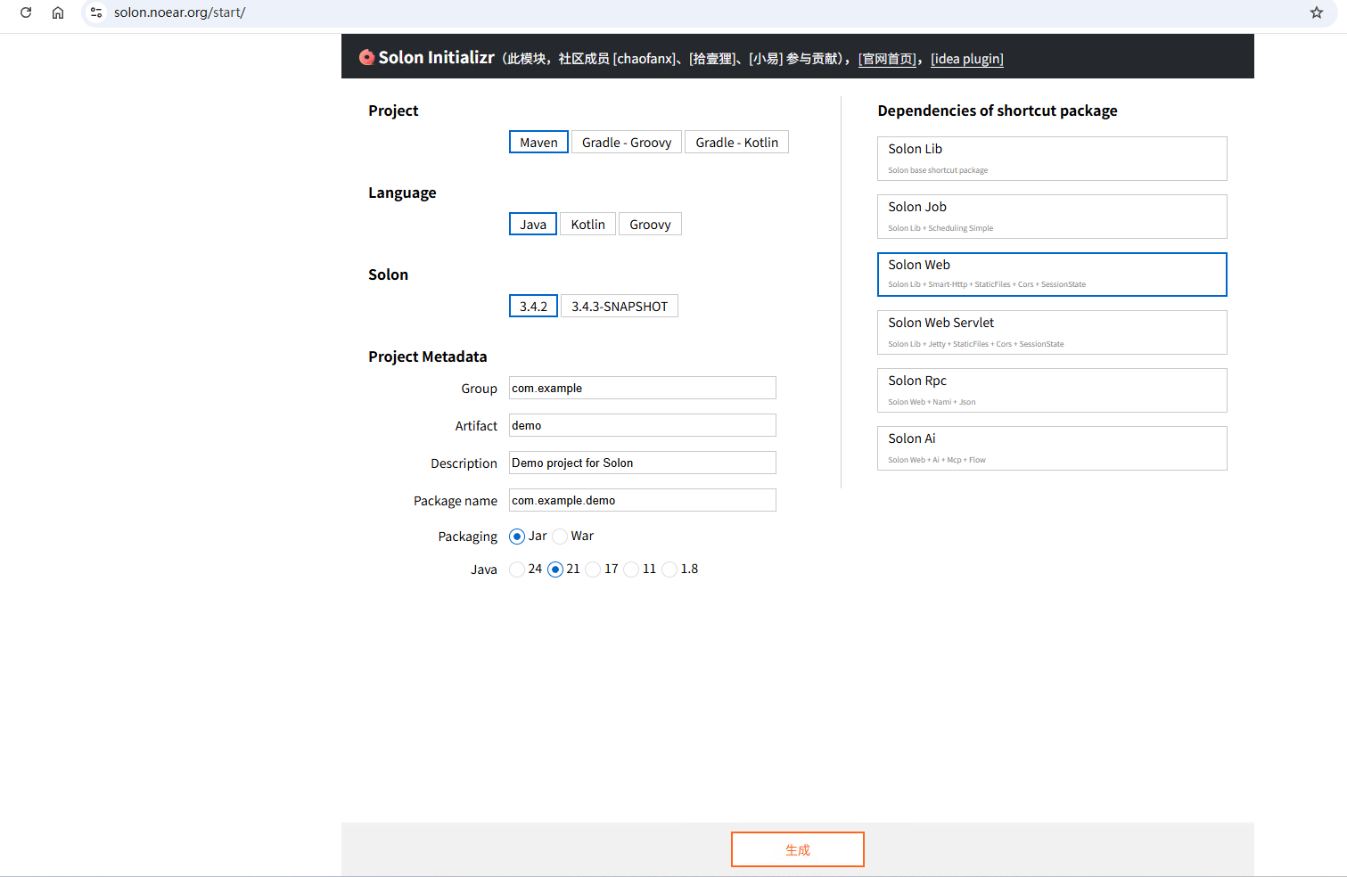
Task: Click the Artifact label
Action: click(476, 426)
